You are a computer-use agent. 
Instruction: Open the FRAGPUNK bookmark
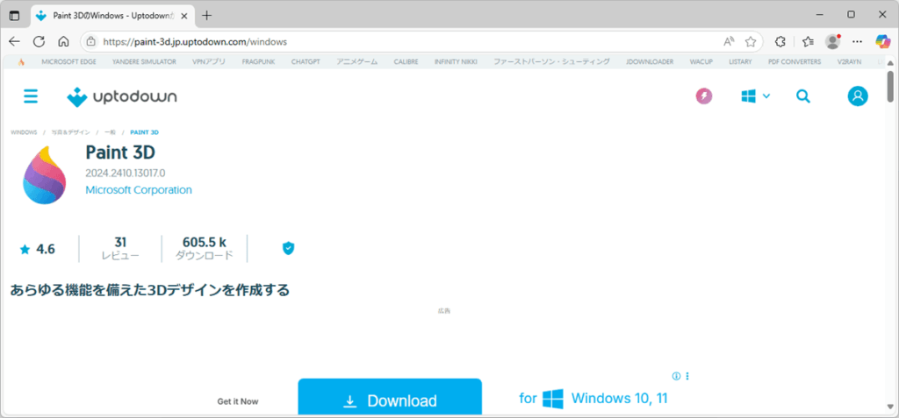pyautogui.click(x=259, y=62)
